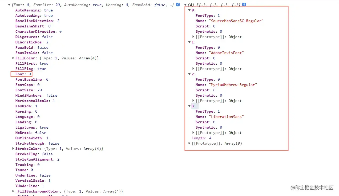Click the HindiNumbers: false row

click(x=36, y=95)
